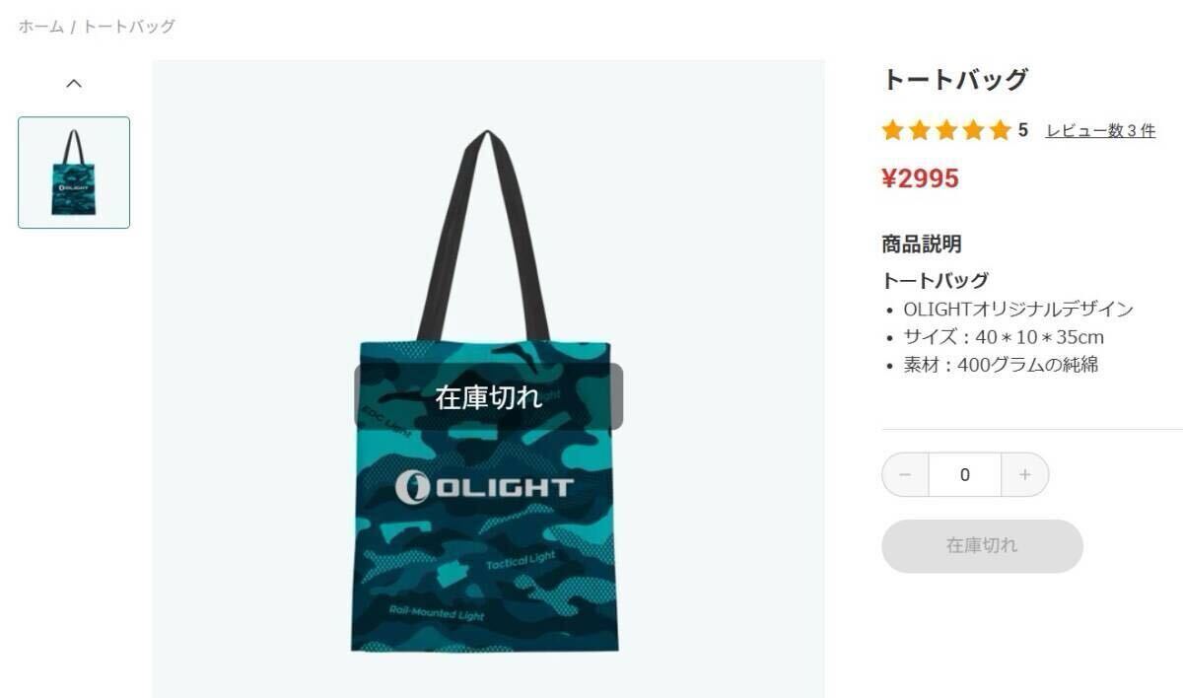Click the second rating star
Viewport: 1183px width, 698px height.
(x=920, y=130)
